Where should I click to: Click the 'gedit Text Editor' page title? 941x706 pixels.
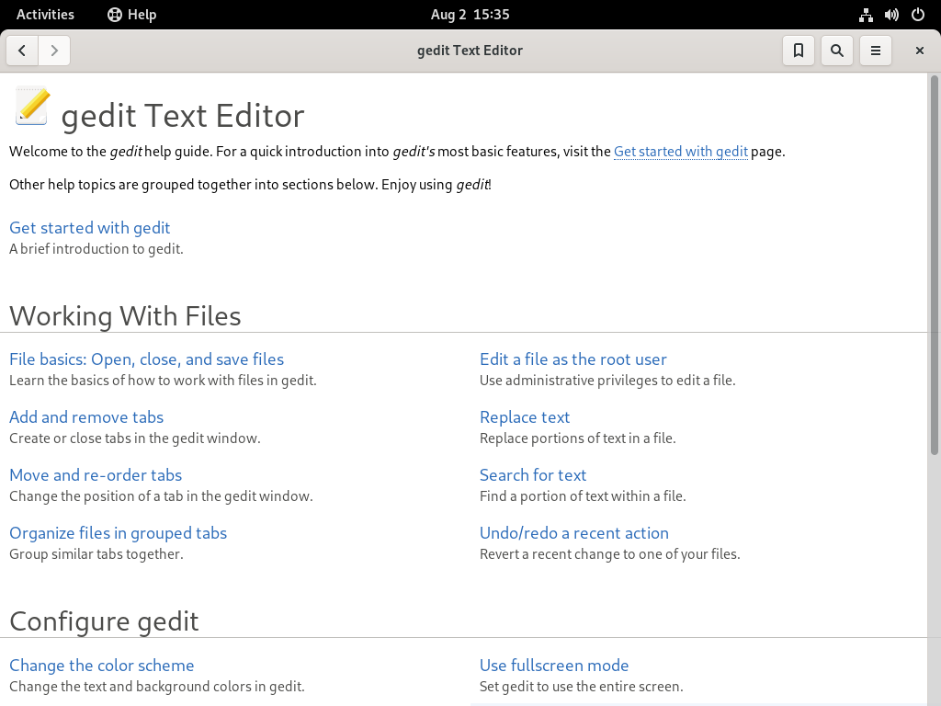(x=183, y=115)
